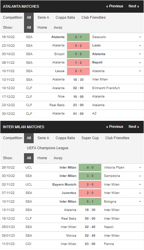Filter Atalanta matches by Club Friendlies
The width and height of the screenshot is (144, 250).
(x=94, y=18)
